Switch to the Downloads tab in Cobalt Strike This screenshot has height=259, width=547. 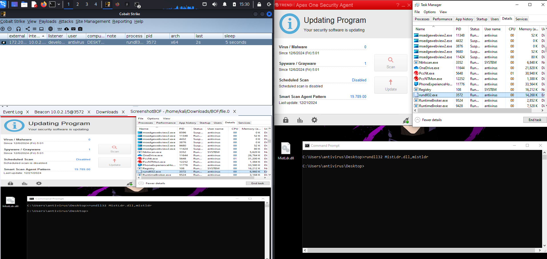[x=107, y=112]
